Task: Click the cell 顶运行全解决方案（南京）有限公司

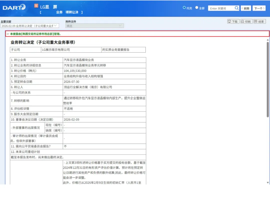Action: (104, 87)
